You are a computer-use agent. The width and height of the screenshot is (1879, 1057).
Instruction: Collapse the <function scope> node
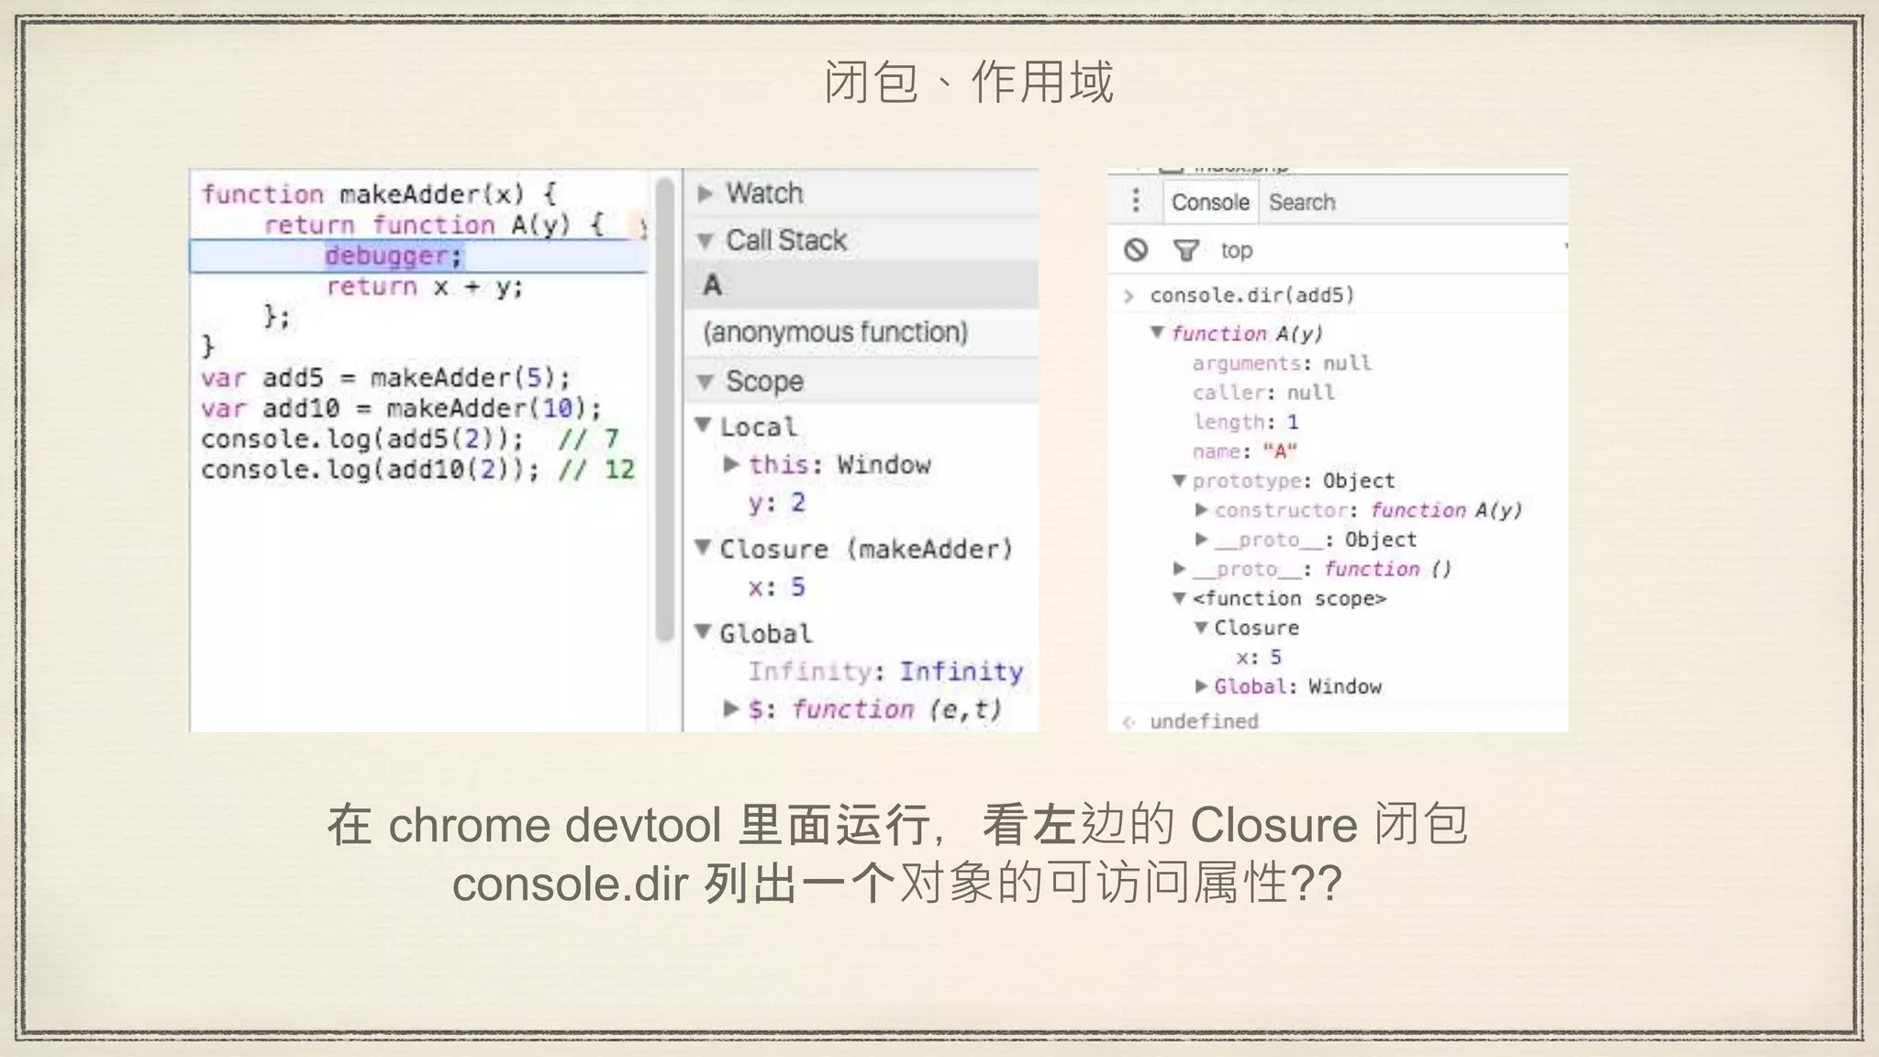1180,598
